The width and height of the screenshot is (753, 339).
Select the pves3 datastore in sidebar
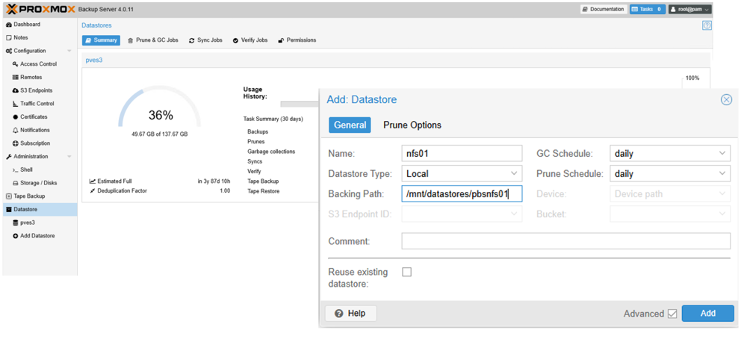[27, 223]
